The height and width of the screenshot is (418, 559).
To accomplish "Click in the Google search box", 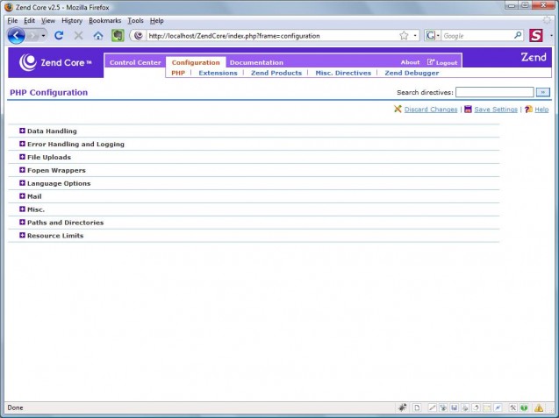I will click(x=477, y=36).
